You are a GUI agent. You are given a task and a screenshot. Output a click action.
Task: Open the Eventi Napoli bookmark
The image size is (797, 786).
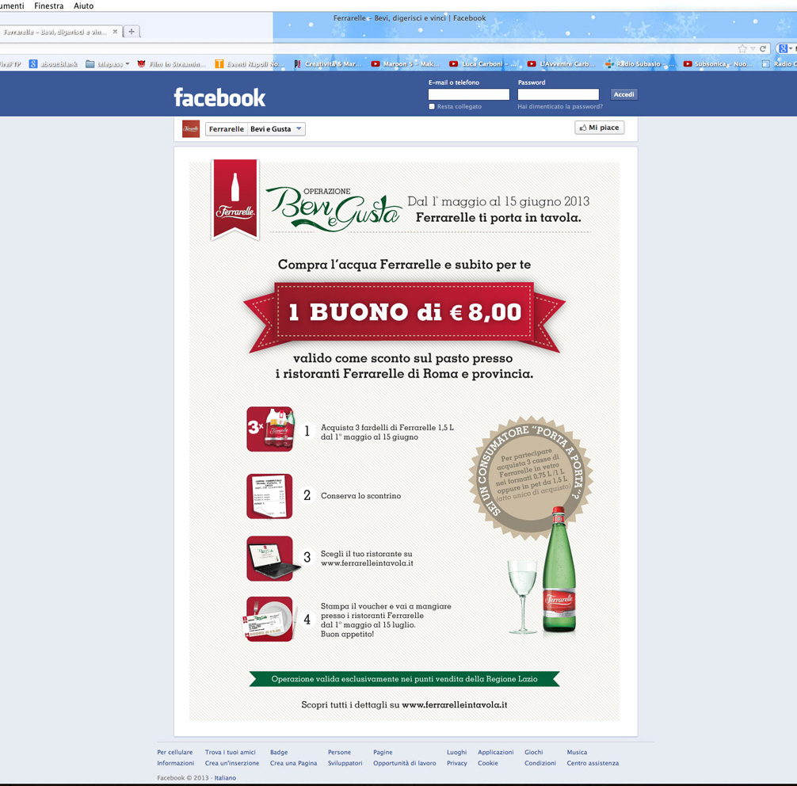coord(249,64)
